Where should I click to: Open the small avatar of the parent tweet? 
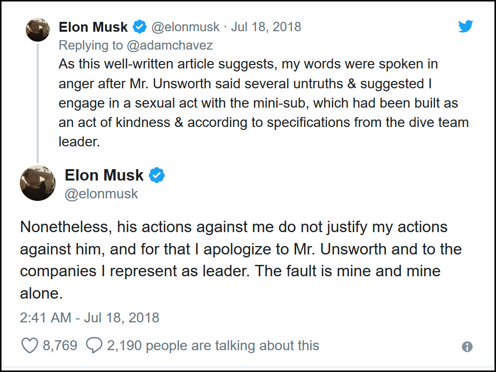click(38, 30)
